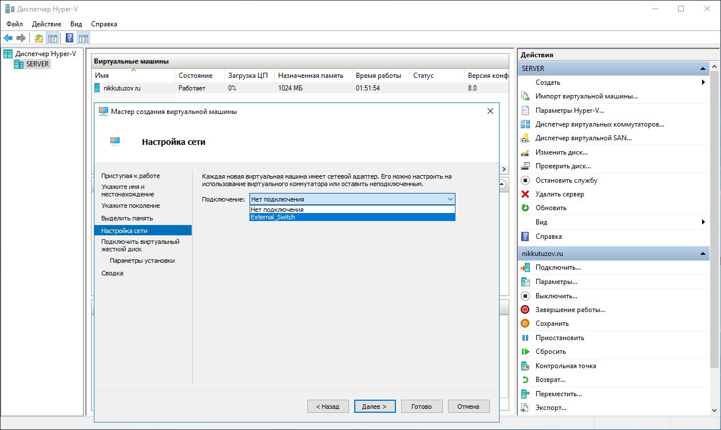Click the green Обновить refresh action
721x430 pixels.
550,208
